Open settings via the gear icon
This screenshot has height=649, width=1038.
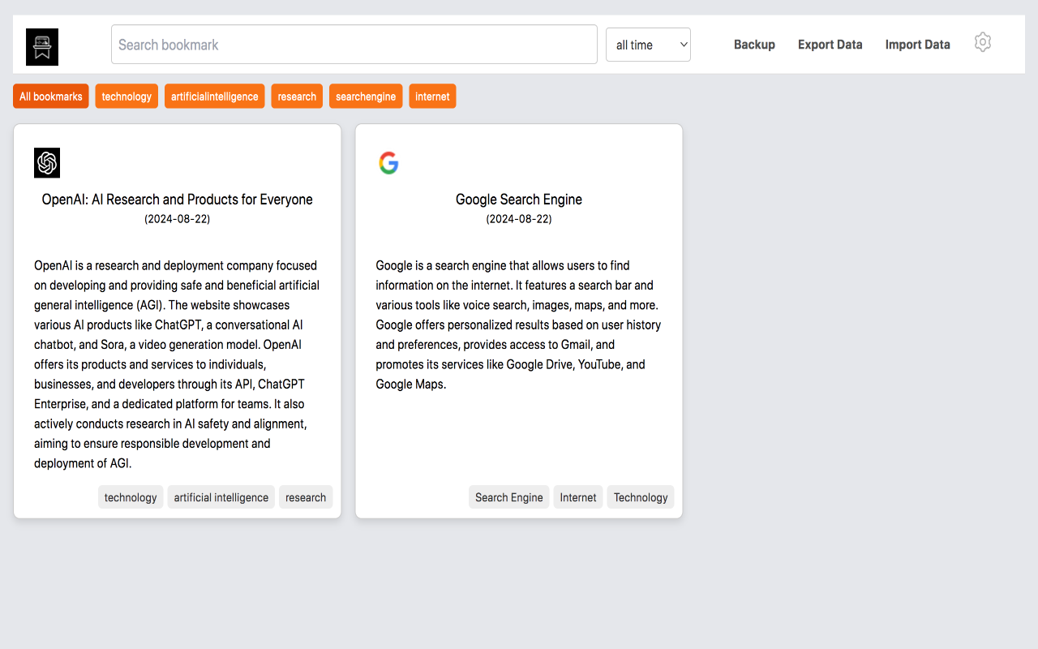983,42
